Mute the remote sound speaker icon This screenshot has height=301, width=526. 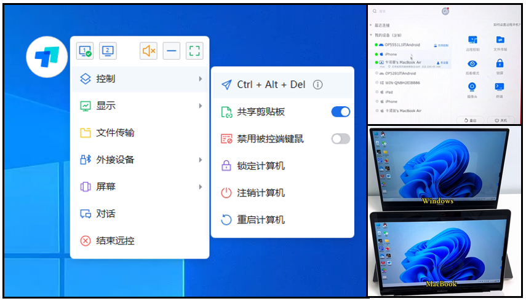click(x=148, y=51)
